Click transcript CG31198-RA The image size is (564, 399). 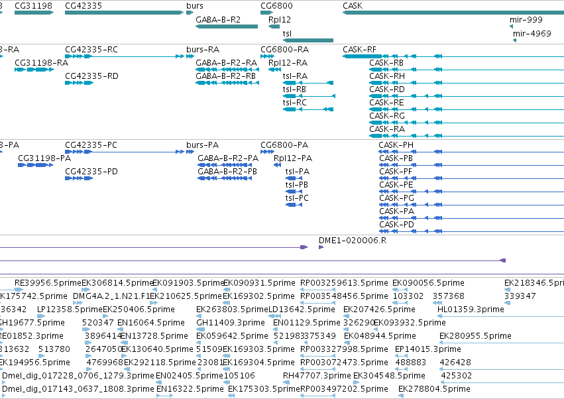(34, 70)
